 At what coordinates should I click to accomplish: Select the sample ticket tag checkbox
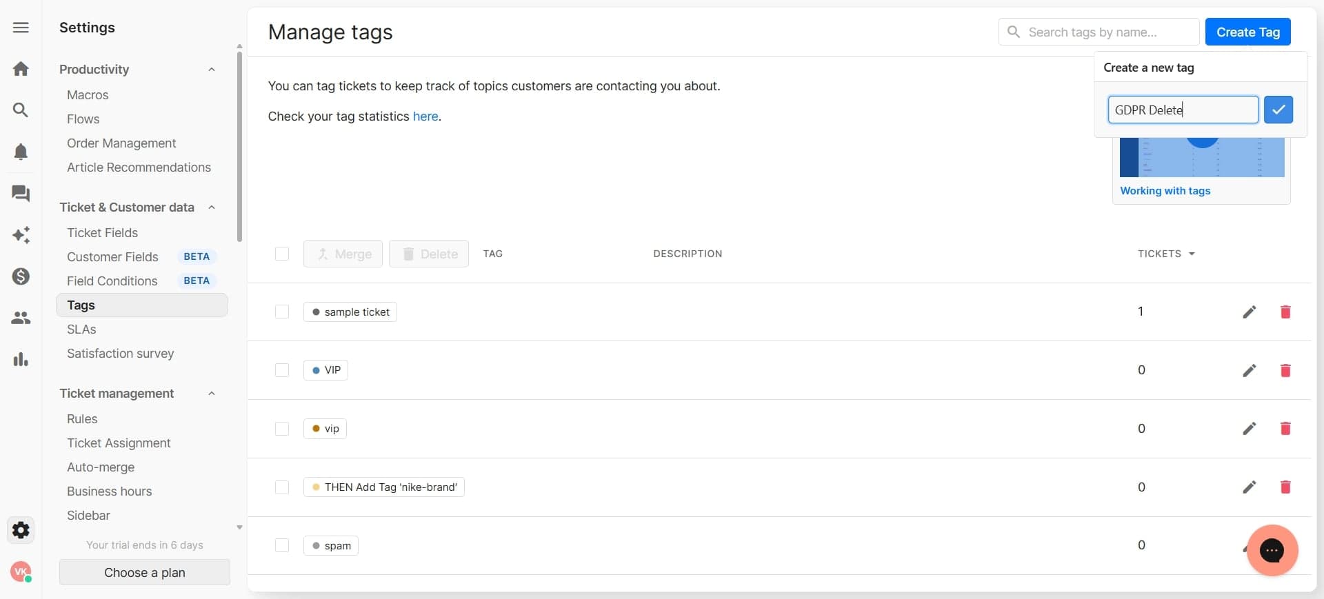tap(282, 312)
